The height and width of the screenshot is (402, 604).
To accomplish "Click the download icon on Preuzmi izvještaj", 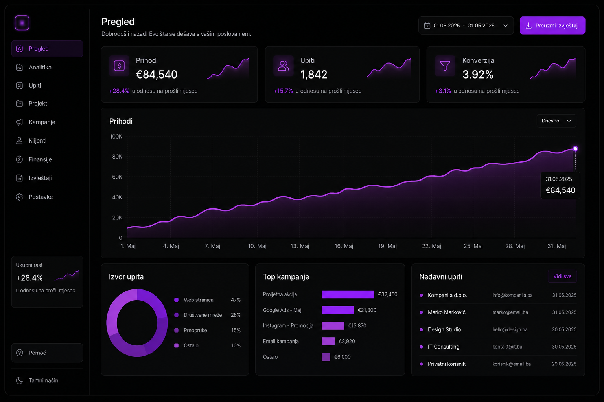I will click(528, 26).
